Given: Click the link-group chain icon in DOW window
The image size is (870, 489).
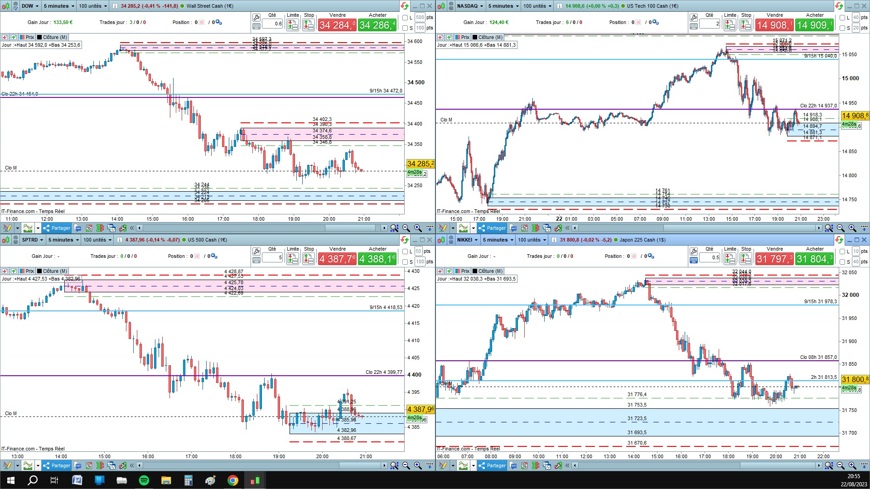Looking at the screenshot, I should 15,6.
